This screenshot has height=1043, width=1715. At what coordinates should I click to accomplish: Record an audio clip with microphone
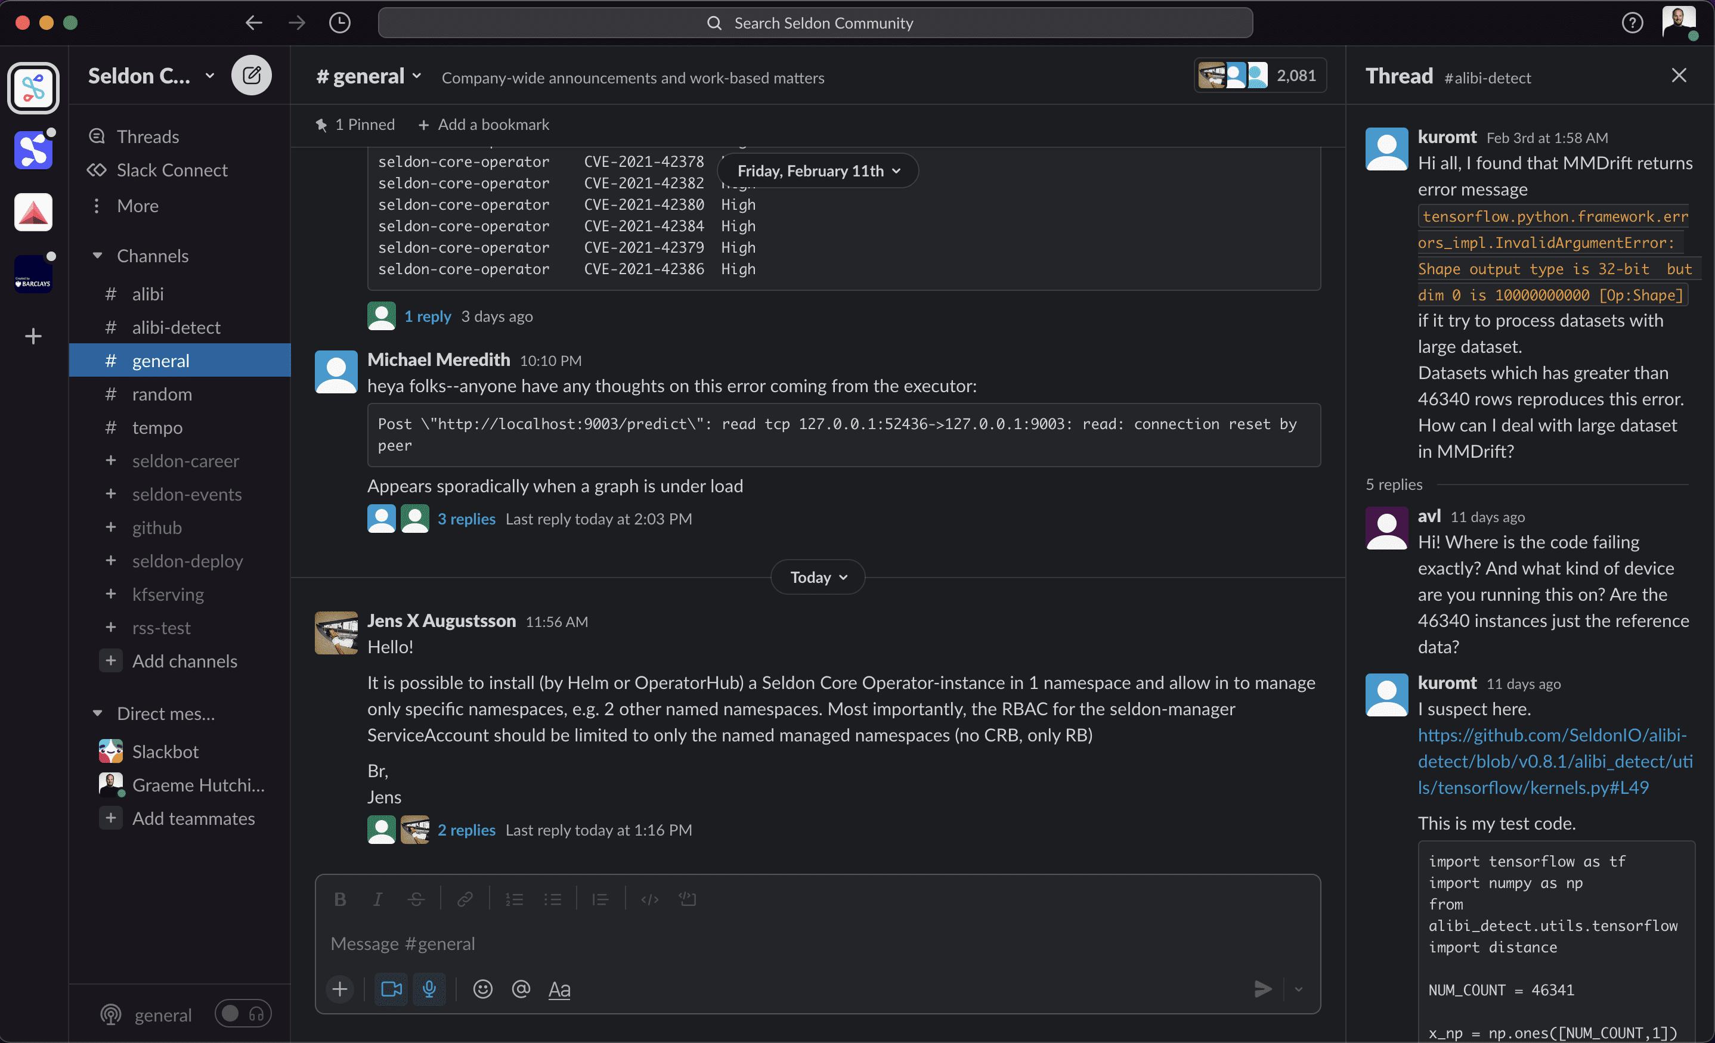(429, 989)
